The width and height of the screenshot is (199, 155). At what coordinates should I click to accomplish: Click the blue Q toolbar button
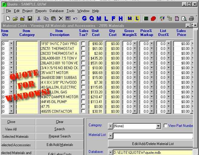(92, 19)
